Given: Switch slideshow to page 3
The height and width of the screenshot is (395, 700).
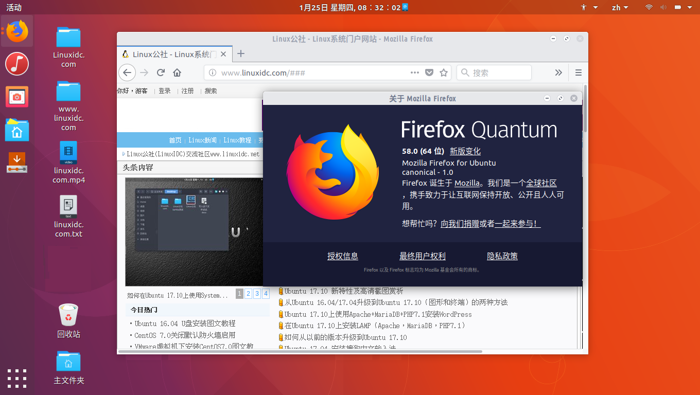Looking at the screenshot, I should [x=257, y=294].
